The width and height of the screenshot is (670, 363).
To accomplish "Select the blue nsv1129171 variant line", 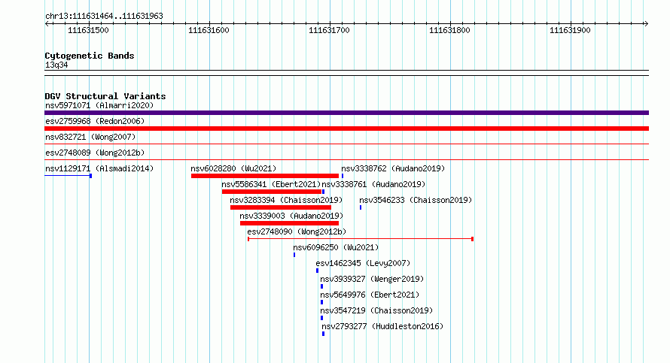I will (68, 176).
